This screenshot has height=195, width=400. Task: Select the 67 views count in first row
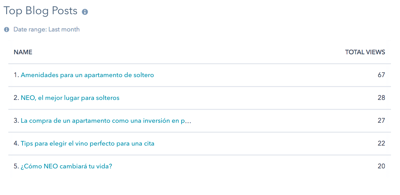[381, 75]
